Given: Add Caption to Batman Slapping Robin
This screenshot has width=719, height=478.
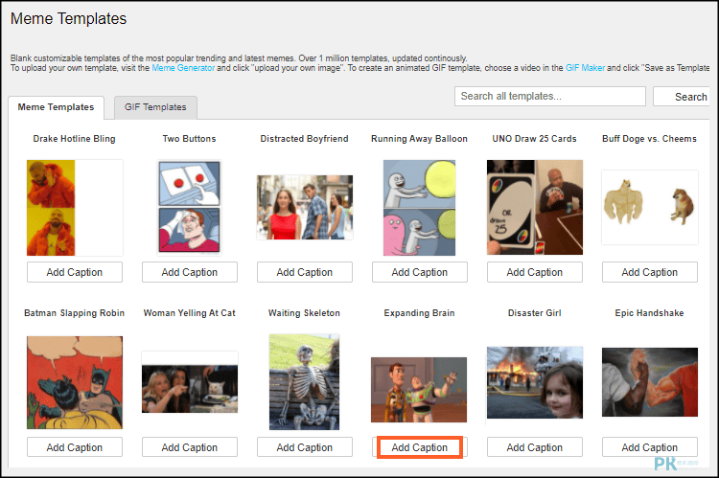Looking at the screenshot, I should click(x=74, y=447).
